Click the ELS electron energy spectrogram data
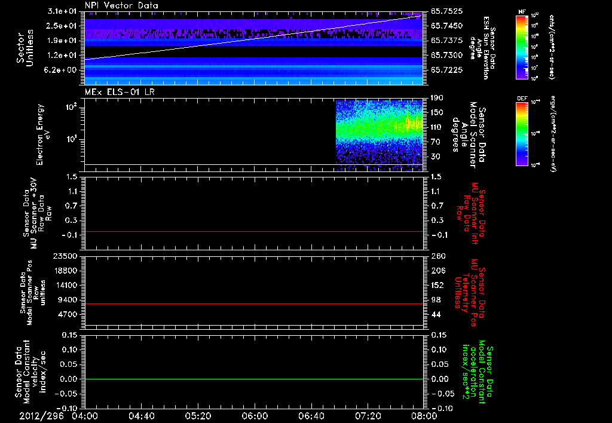 point(379,136)
